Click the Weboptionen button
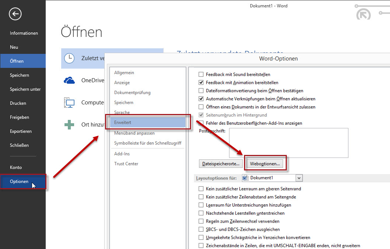390x249 pixels. click(265, 163)
